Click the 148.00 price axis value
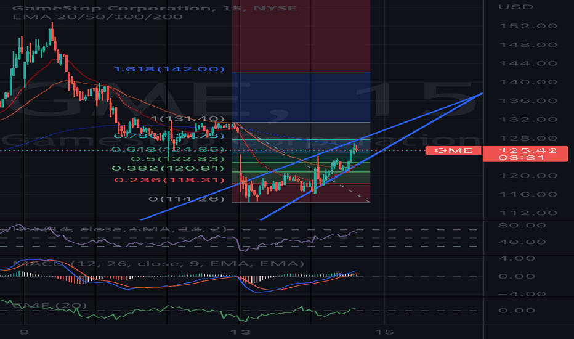This screenshot has width=574, height=339. click(528, 45)
